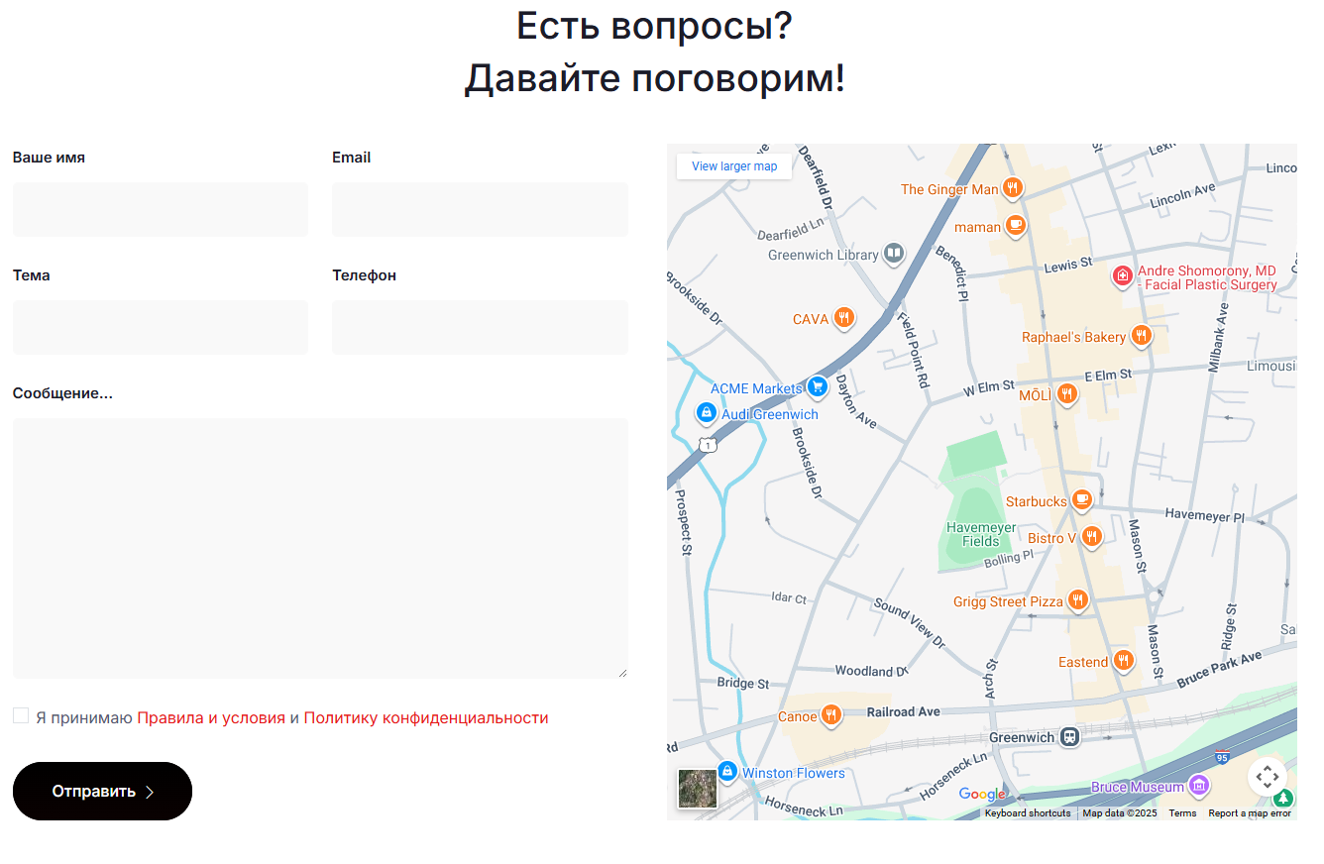Click the maman cafe map marker
This screenshot has height=864, width=1324.
coord(1015,226)
